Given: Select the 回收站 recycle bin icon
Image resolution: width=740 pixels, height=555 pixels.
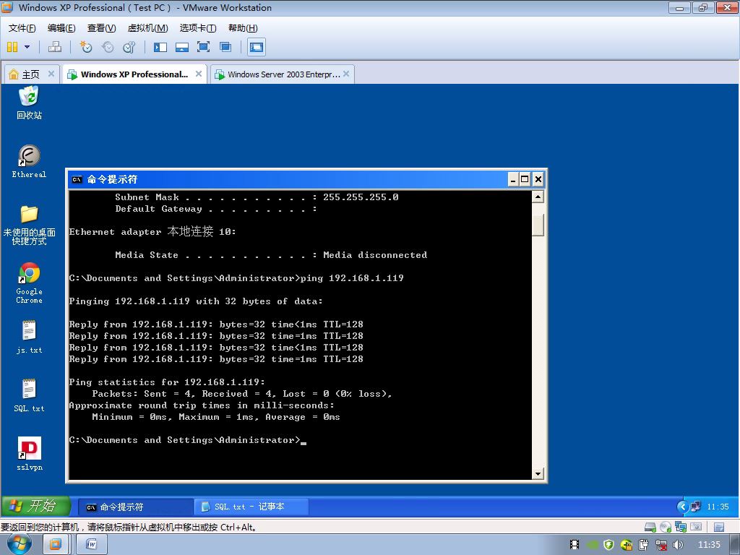Looking at the screenshot, I should (29, 103).
